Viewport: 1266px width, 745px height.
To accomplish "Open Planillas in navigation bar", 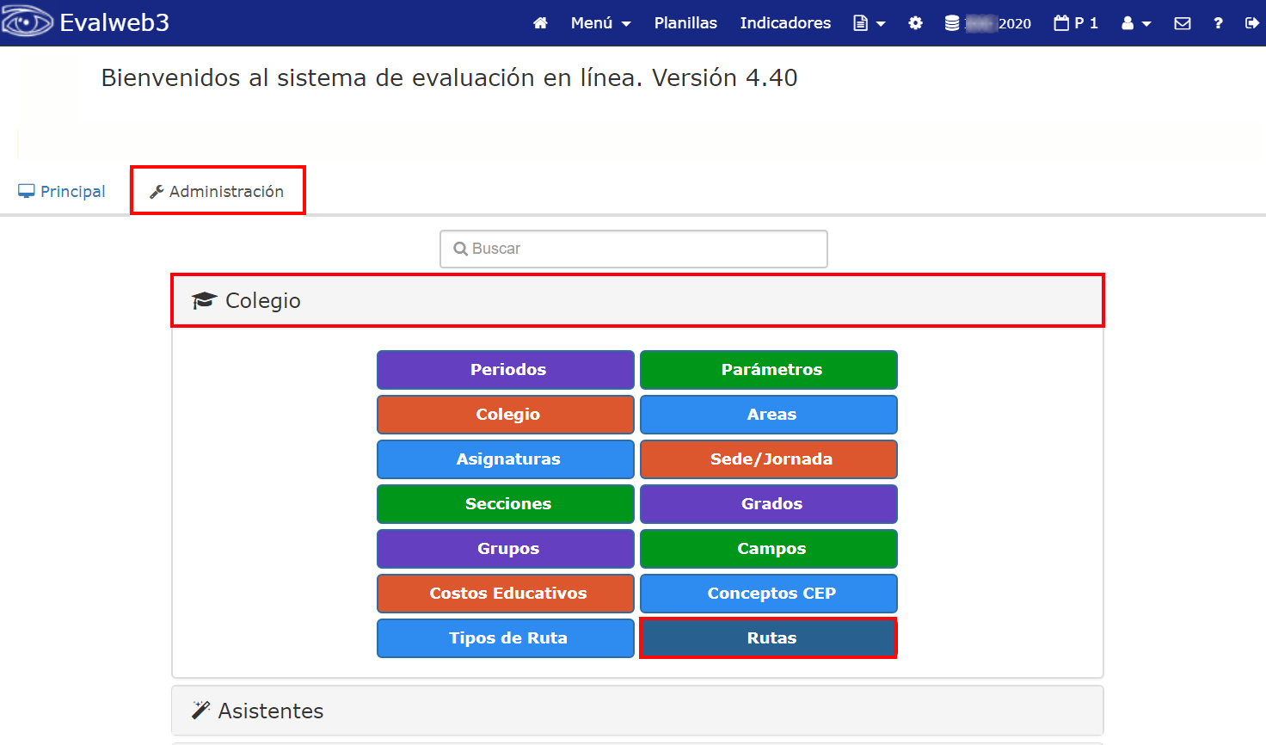I will pyautogui.click(x=685, y=23).
